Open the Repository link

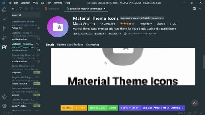coord(145,24)
